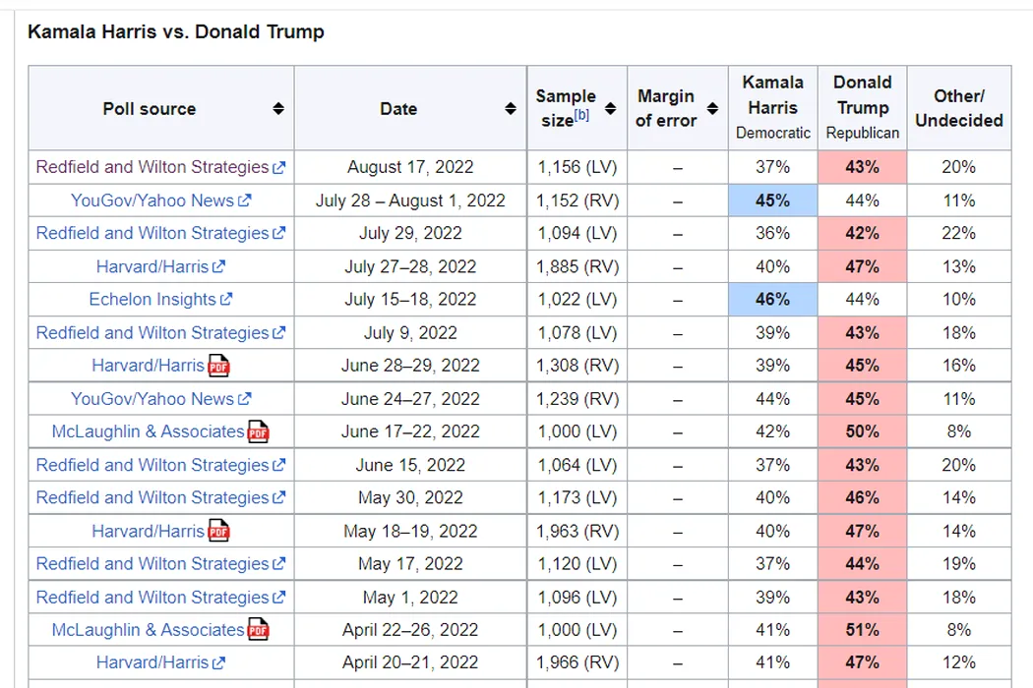Open Redfield and Wilton Strategies June 15 link
This screenshot has height=688, width=1033.
coord(152,465)
